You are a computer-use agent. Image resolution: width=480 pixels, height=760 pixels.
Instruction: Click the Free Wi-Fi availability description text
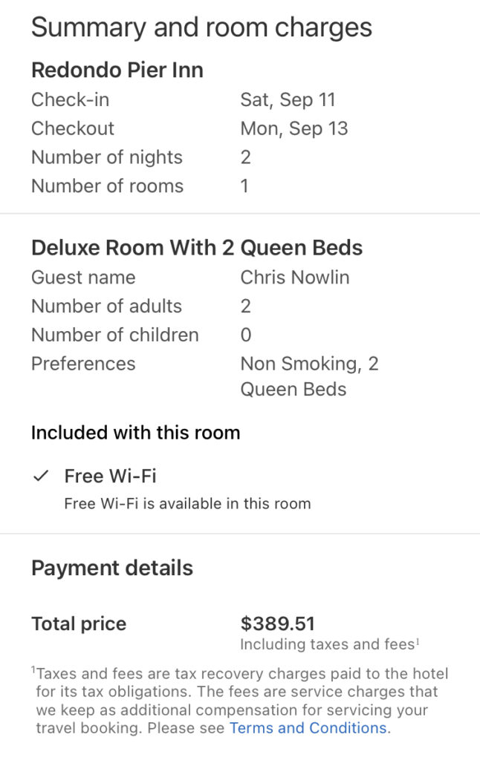click(x=187, y=504)
